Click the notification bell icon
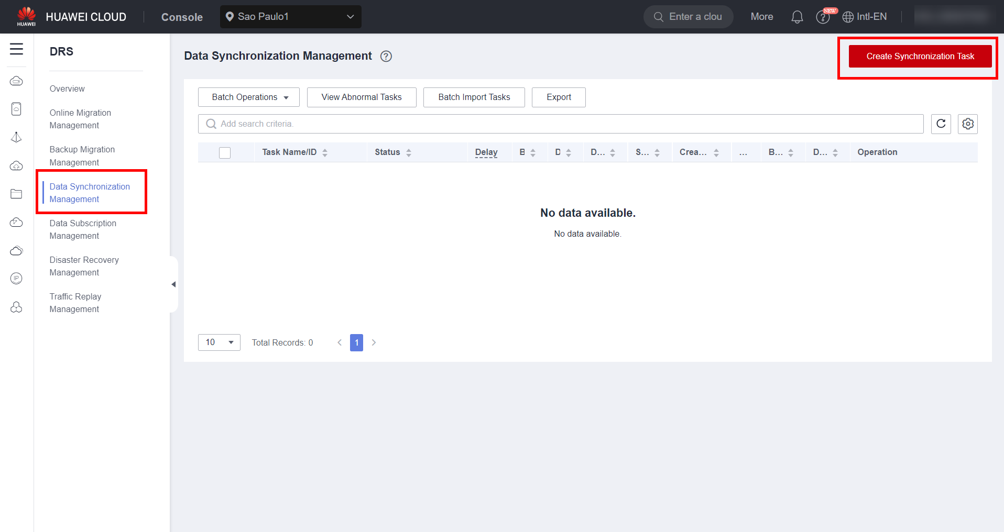Viewport: 1004px width, 532px height. 796,17
